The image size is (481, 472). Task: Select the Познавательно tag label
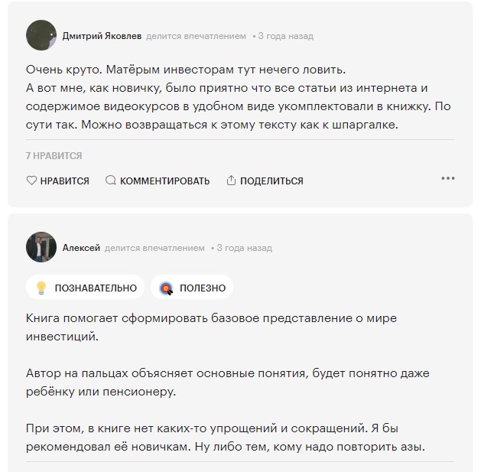pos(96,288)
